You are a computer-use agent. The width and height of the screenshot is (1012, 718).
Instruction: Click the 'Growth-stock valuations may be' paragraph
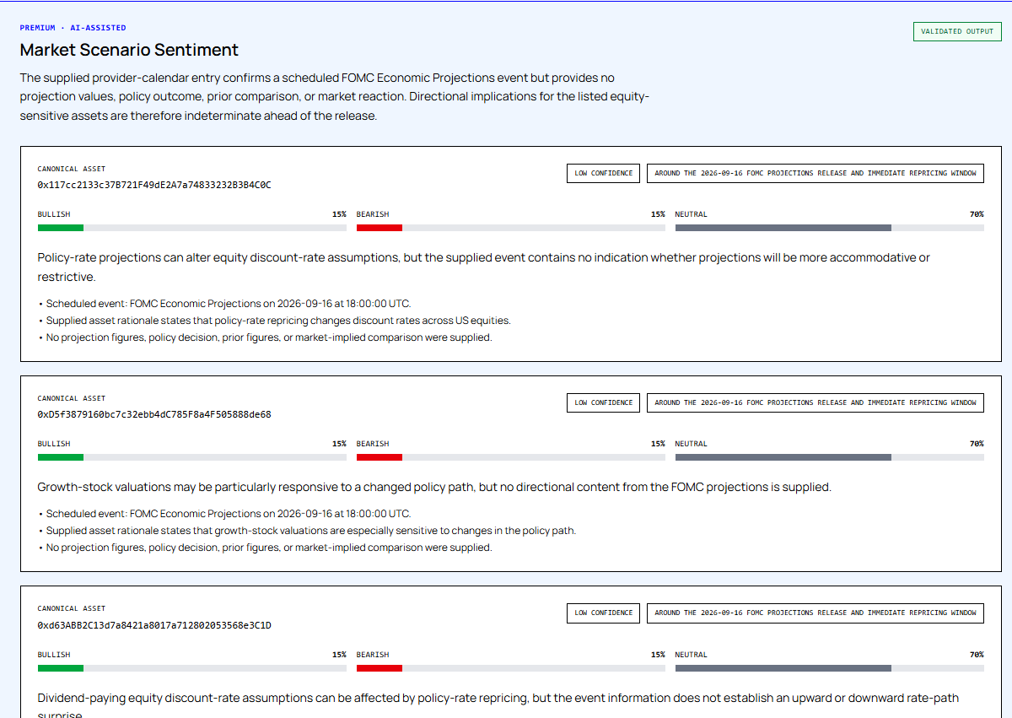(x=434, y=487)
